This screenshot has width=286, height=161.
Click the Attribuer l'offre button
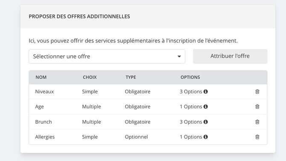pyautogui.click(x=230, y=56)
